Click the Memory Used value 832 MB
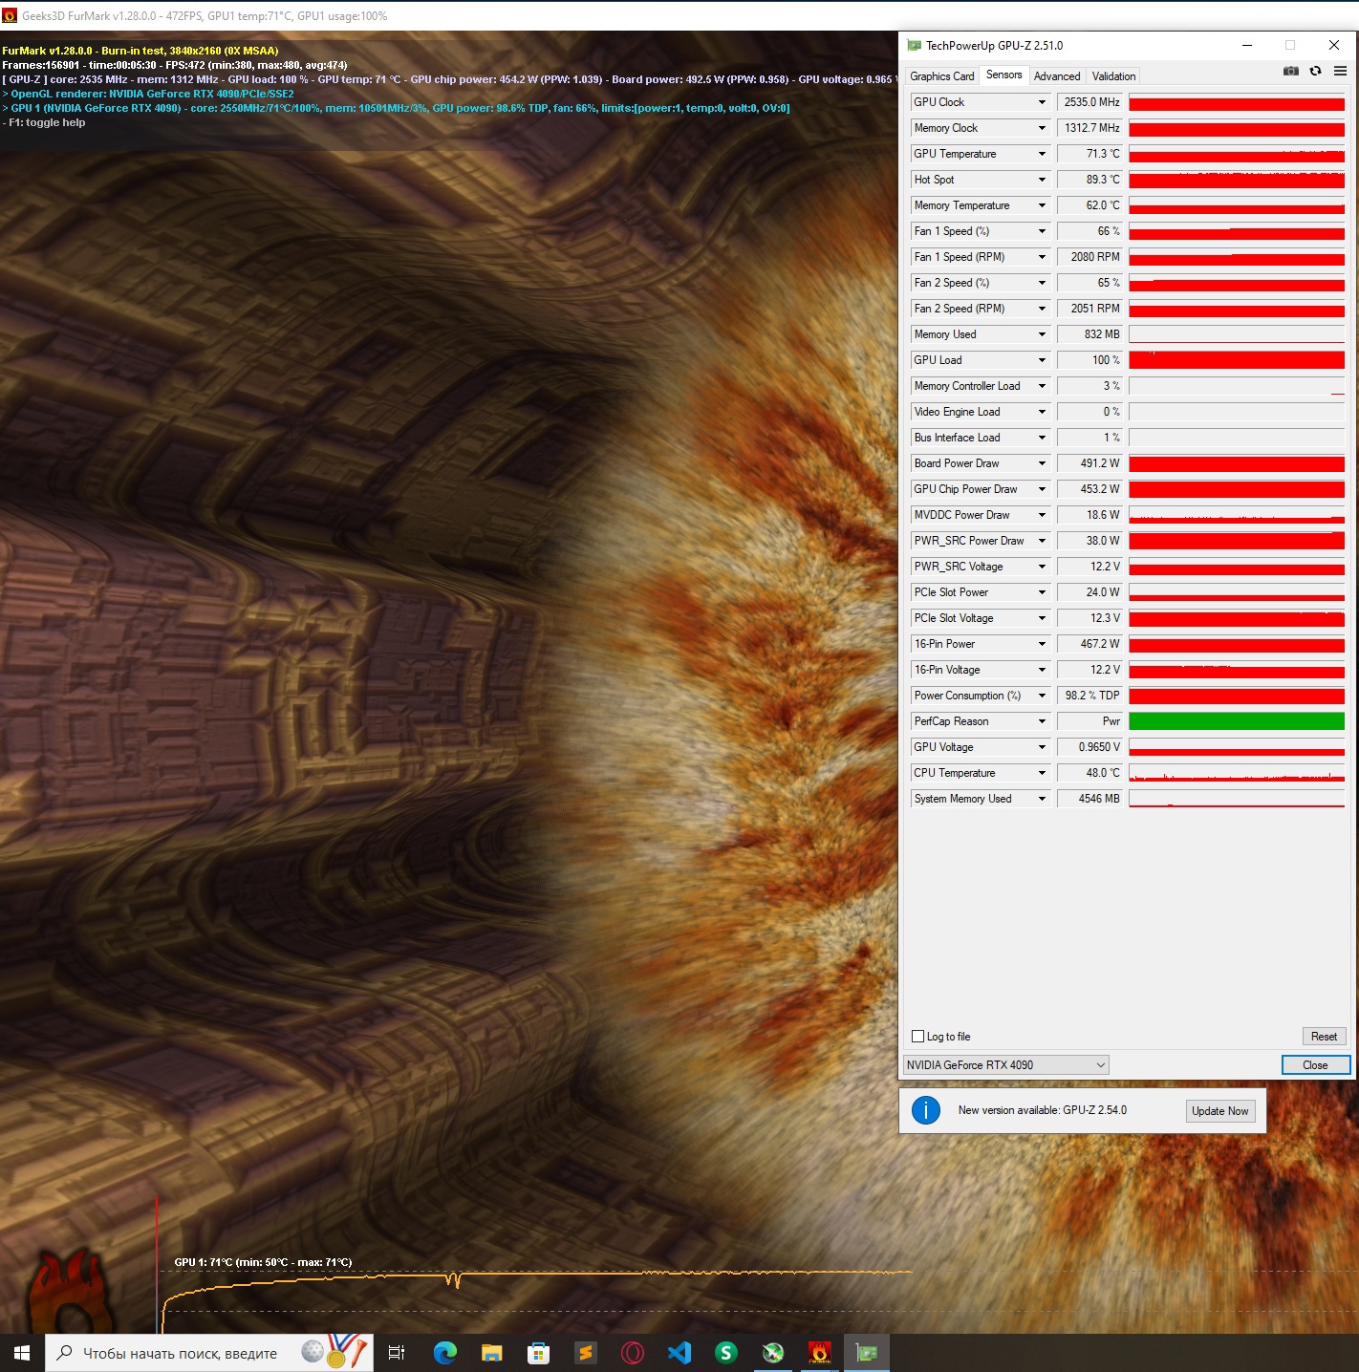Image resolution: width=1359 pixels, height=1372 pixels. (1089, 334)
